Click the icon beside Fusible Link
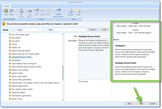This screenshot has height=109, width=162. click(10, 47)
